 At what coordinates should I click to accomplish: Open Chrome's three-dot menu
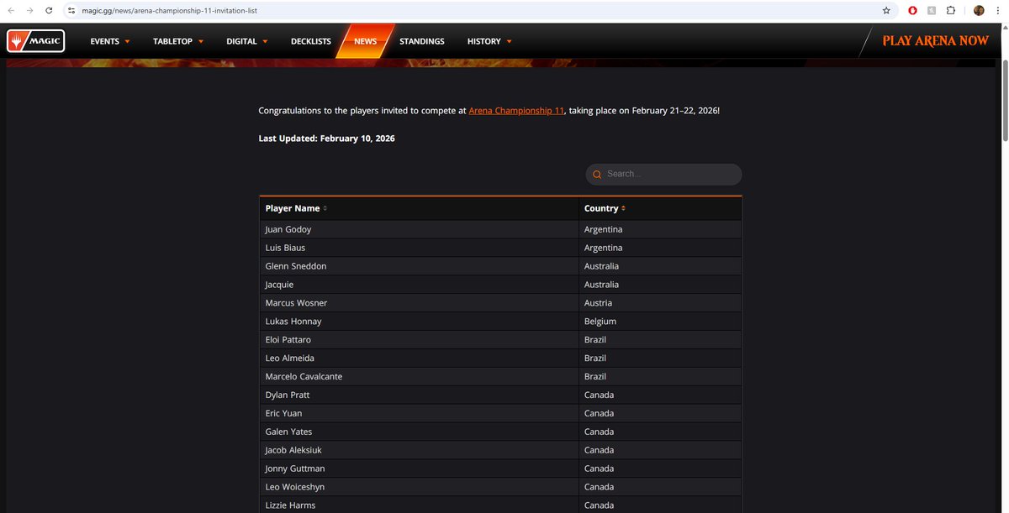[998, 11]
